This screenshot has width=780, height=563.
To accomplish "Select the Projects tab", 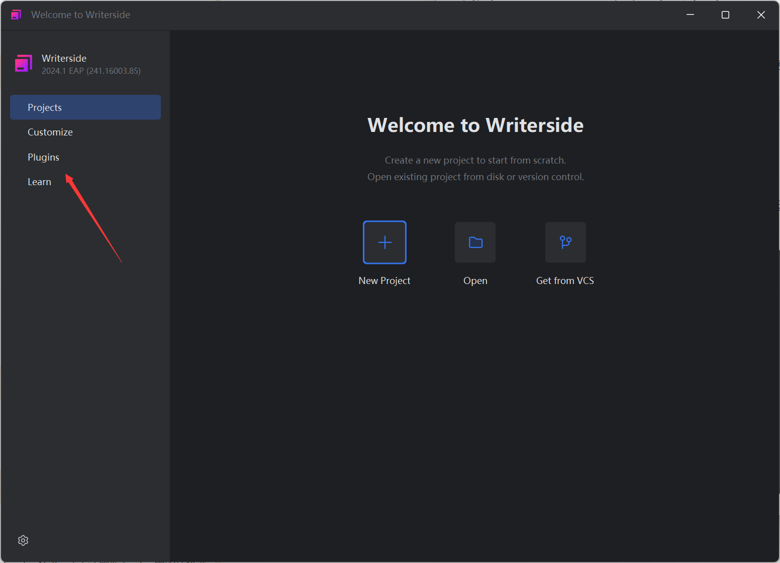I will point(85,107).
